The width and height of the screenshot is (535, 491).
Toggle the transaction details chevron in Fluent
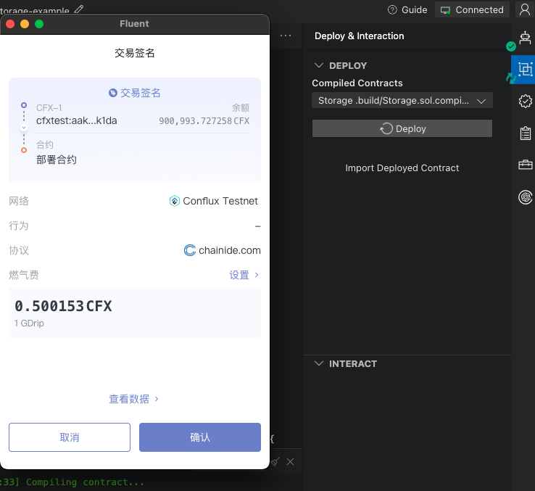[24, 128]
